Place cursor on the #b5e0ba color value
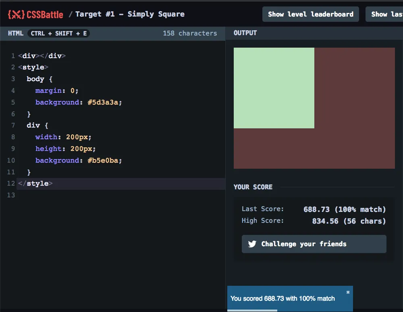 click(102, 160)
